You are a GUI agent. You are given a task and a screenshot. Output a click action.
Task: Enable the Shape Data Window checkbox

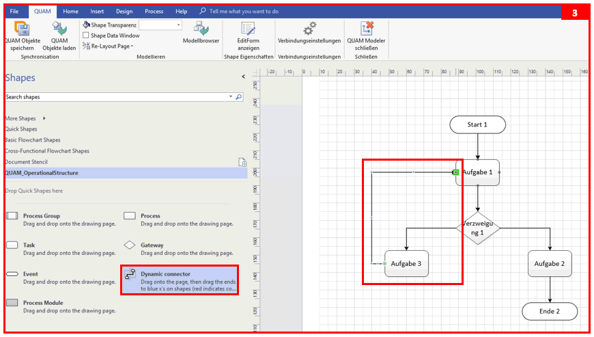pyautogui.click(x=86, y=36)
